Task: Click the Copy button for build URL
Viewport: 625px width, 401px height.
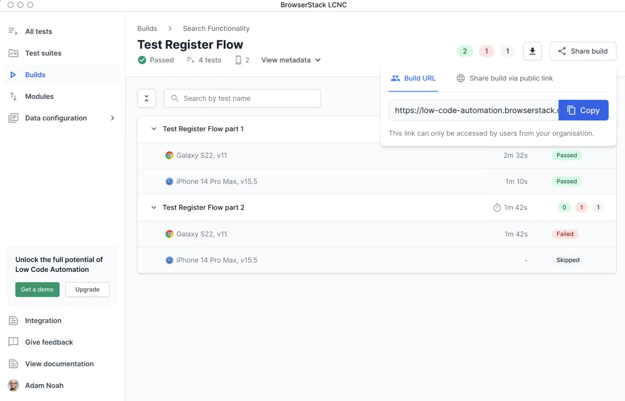Action: coord(583,110)
